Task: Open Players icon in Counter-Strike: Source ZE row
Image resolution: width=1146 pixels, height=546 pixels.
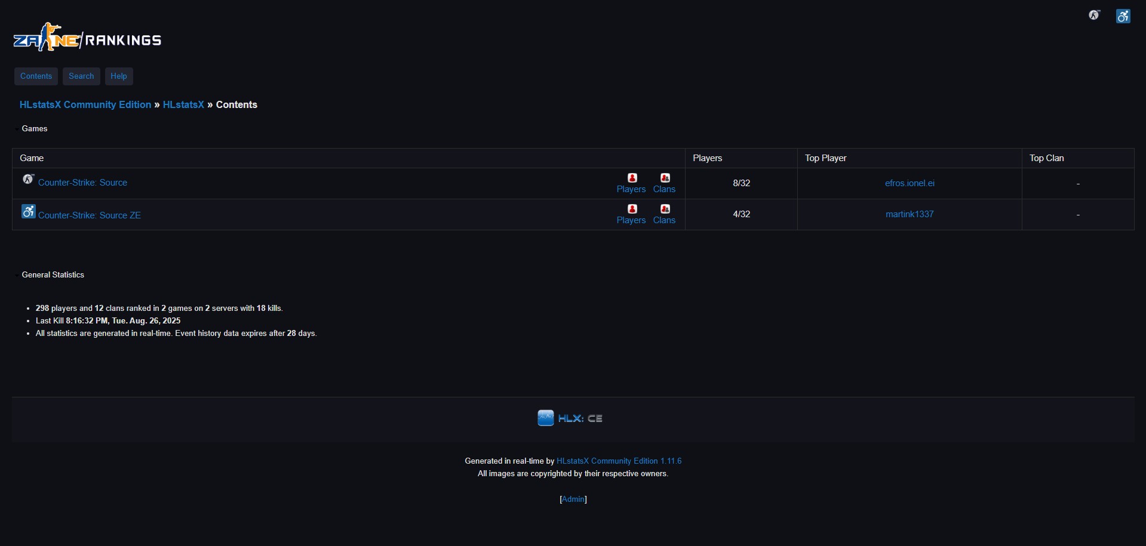Action: coord(632,209)
